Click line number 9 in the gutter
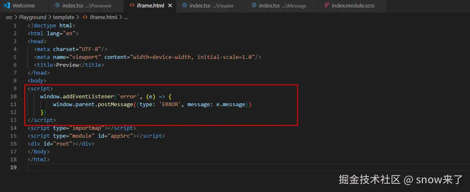 click(15, 88)
